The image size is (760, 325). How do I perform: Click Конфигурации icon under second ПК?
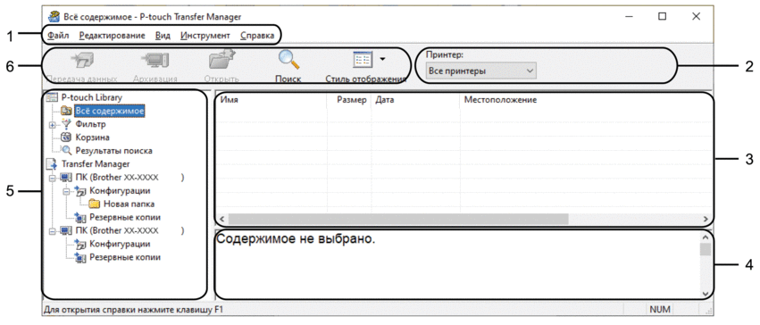(80, 244)
